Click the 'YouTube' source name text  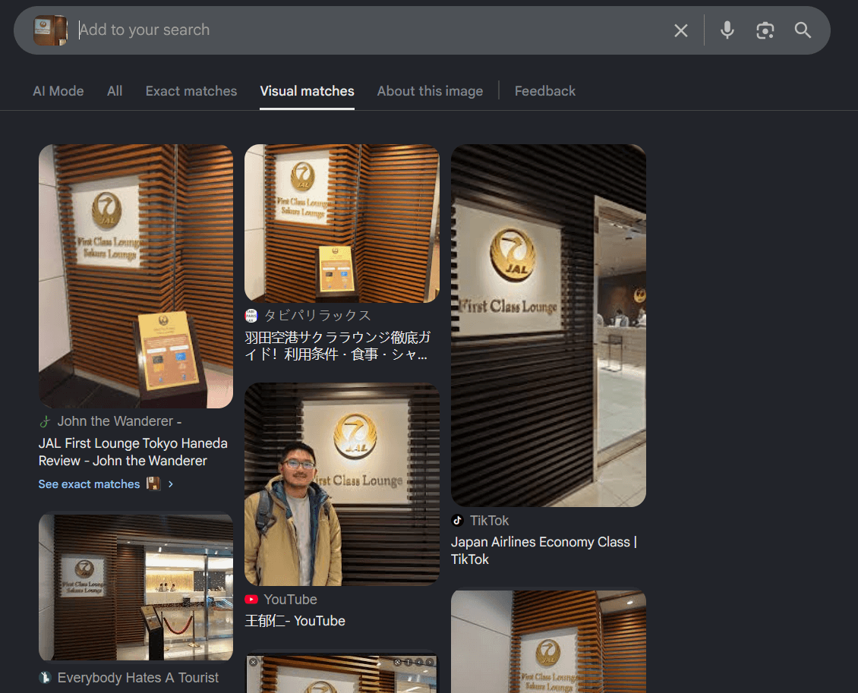tap(290, 600)
